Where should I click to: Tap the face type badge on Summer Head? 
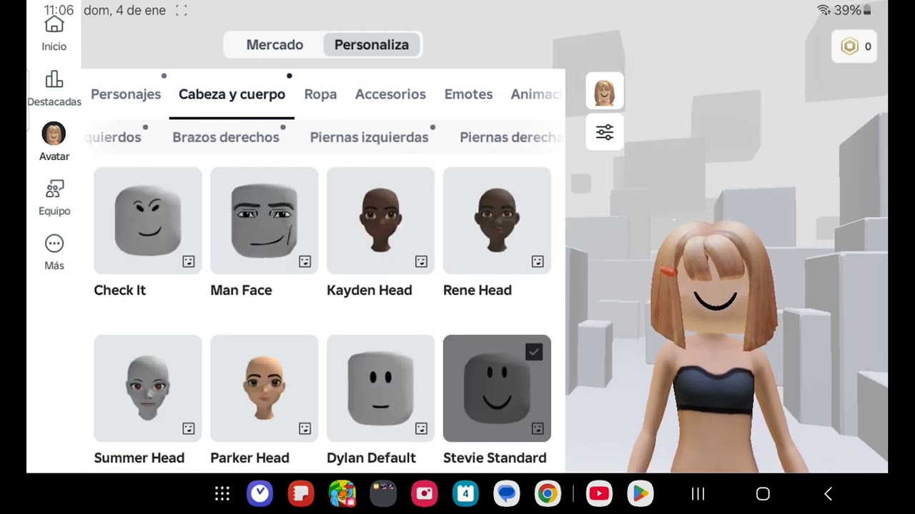[x=189, y=428]
